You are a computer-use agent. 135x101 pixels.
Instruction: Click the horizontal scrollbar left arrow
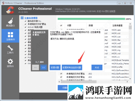pyautogui.click(x=59, y=82)
